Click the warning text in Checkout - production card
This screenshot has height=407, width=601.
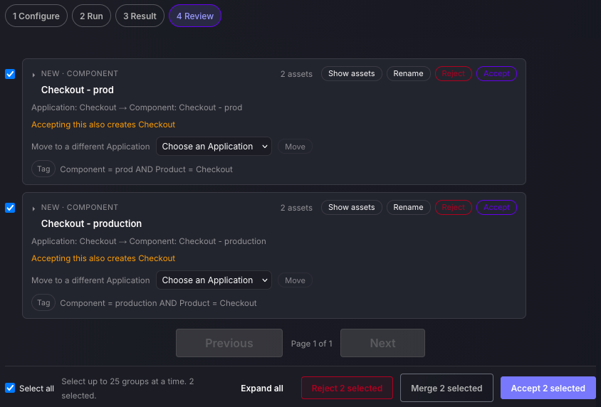pos(103,258)
